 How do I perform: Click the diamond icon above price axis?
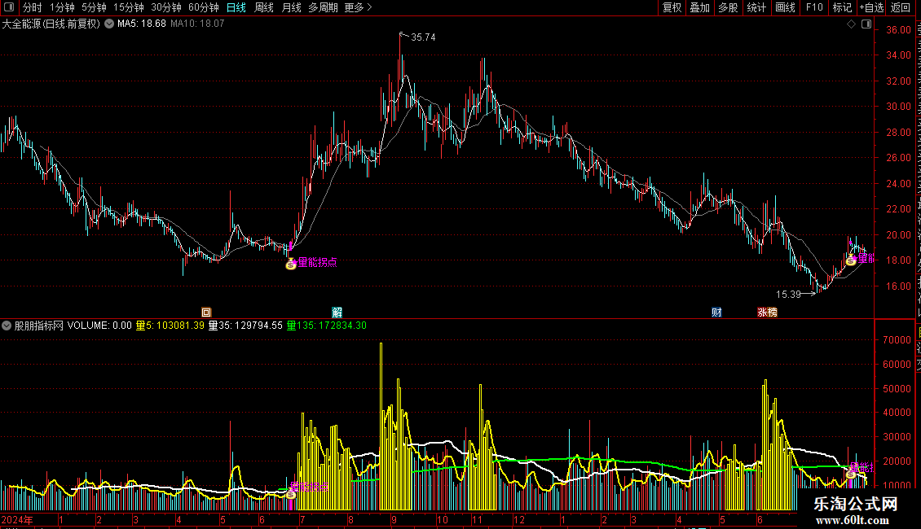coord(851,24)
